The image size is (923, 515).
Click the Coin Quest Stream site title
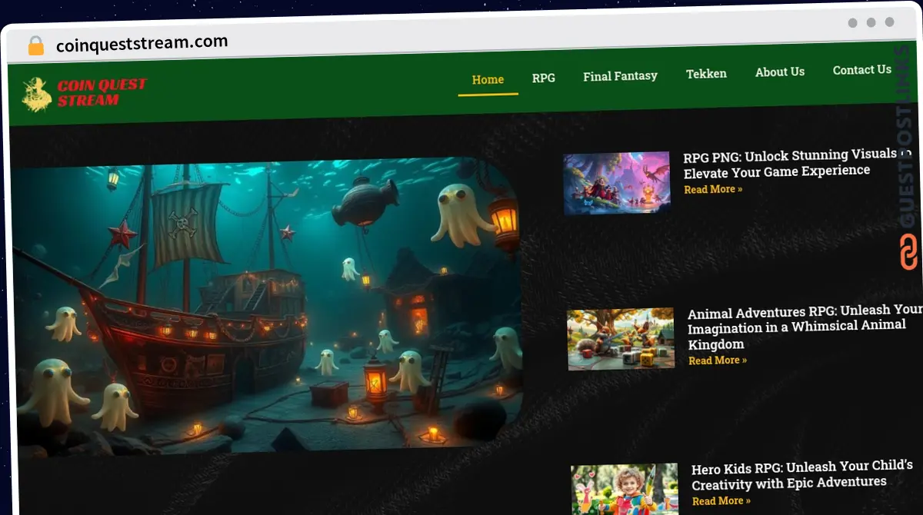[x=102, y=92]
